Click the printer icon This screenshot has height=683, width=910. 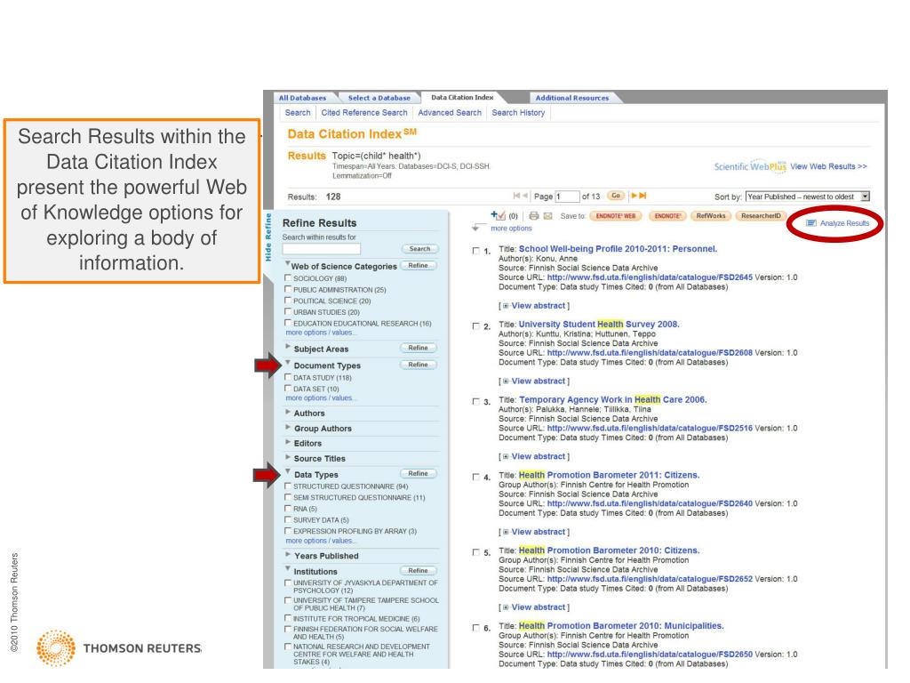point(533,215)
